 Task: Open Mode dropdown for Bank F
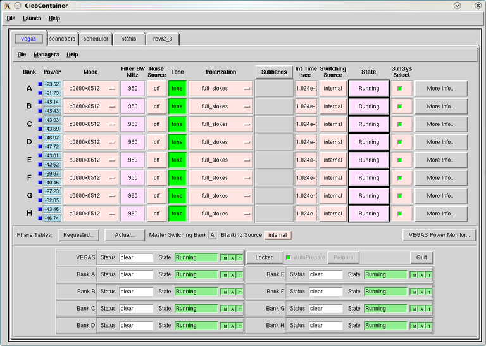[x=90, y=178]
